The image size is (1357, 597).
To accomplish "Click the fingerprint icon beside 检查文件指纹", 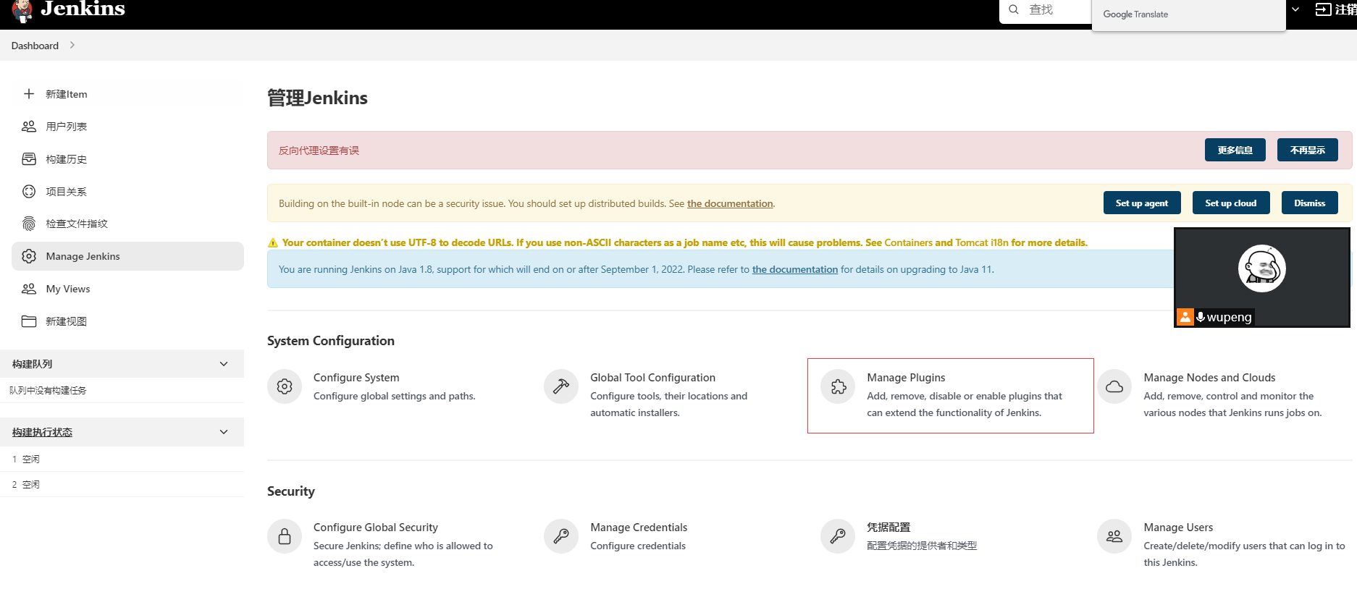I will coord(29,224).
